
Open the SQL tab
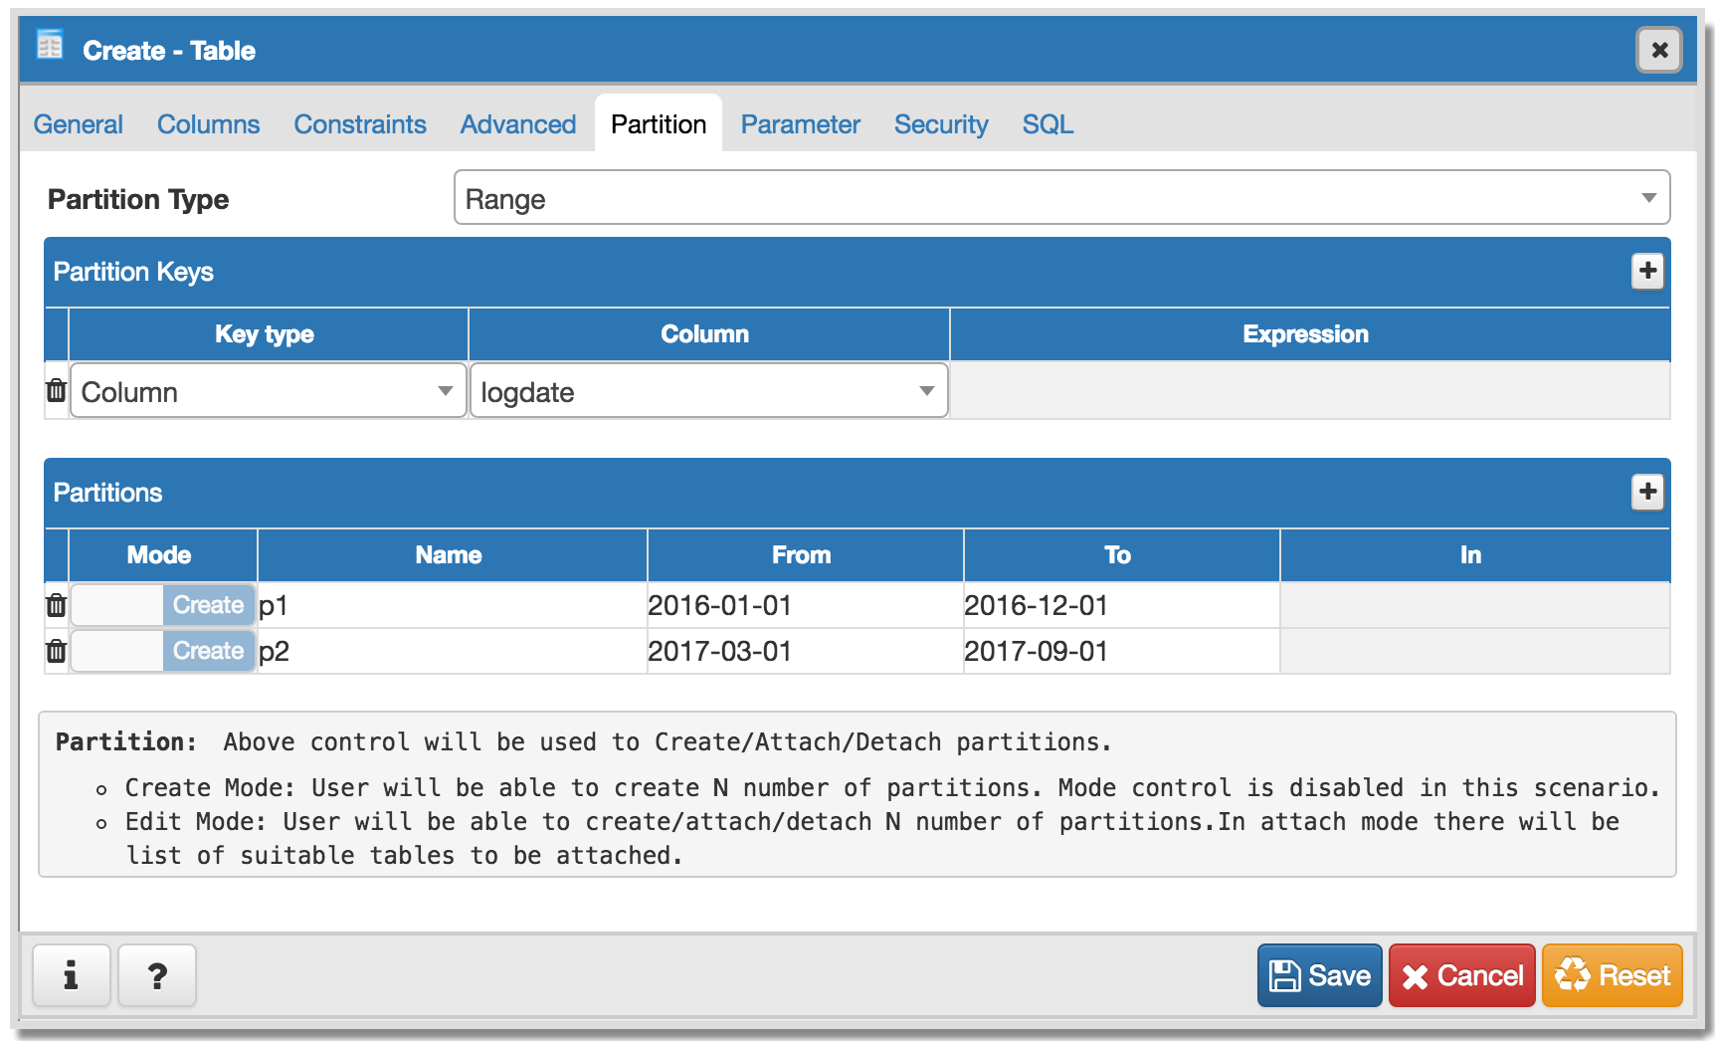pyautogui.click(x=1047, y=124)
